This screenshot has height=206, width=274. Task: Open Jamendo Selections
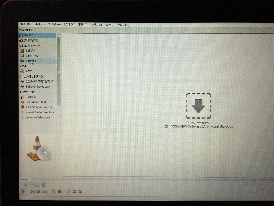(37, 117)
